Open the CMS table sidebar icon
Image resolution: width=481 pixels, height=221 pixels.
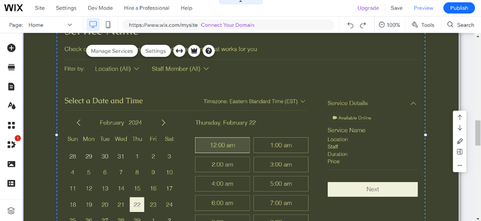click(11, 183)
